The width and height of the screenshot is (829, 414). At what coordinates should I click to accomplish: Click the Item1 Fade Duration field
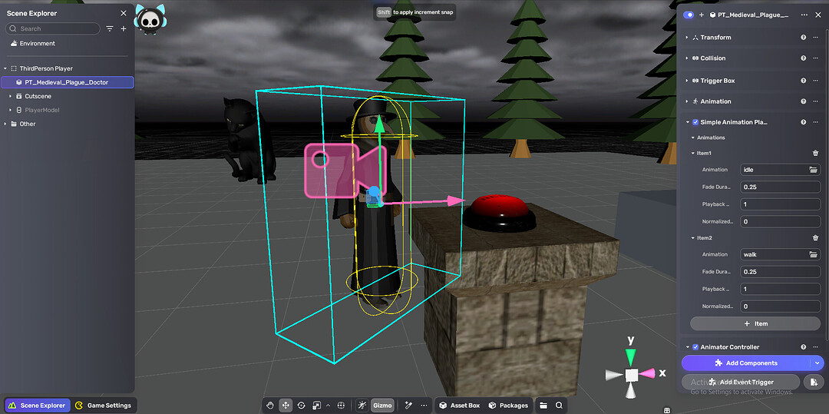pos(780,187)
